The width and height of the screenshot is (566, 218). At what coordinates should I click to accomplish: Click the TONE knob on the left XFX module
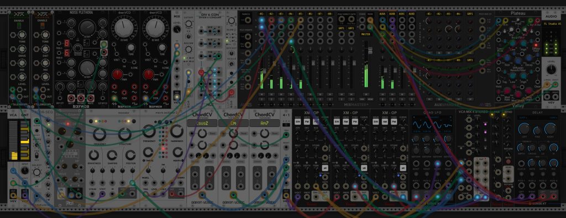[x=22, y=35]
